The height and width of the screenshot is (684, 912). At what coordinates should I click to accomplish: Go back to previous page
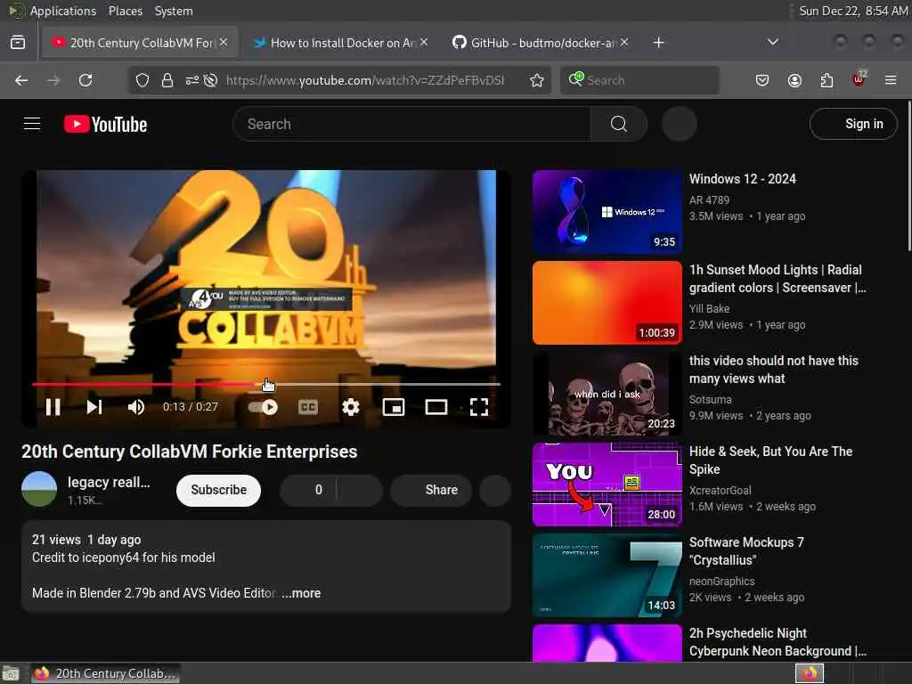[21, 80]
